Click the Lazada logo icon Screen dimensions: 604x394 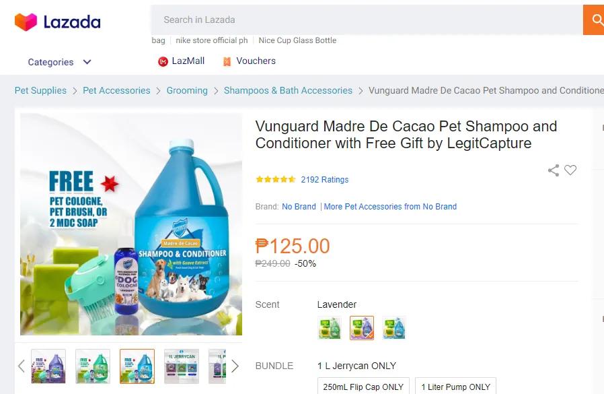tap(26, 22)
